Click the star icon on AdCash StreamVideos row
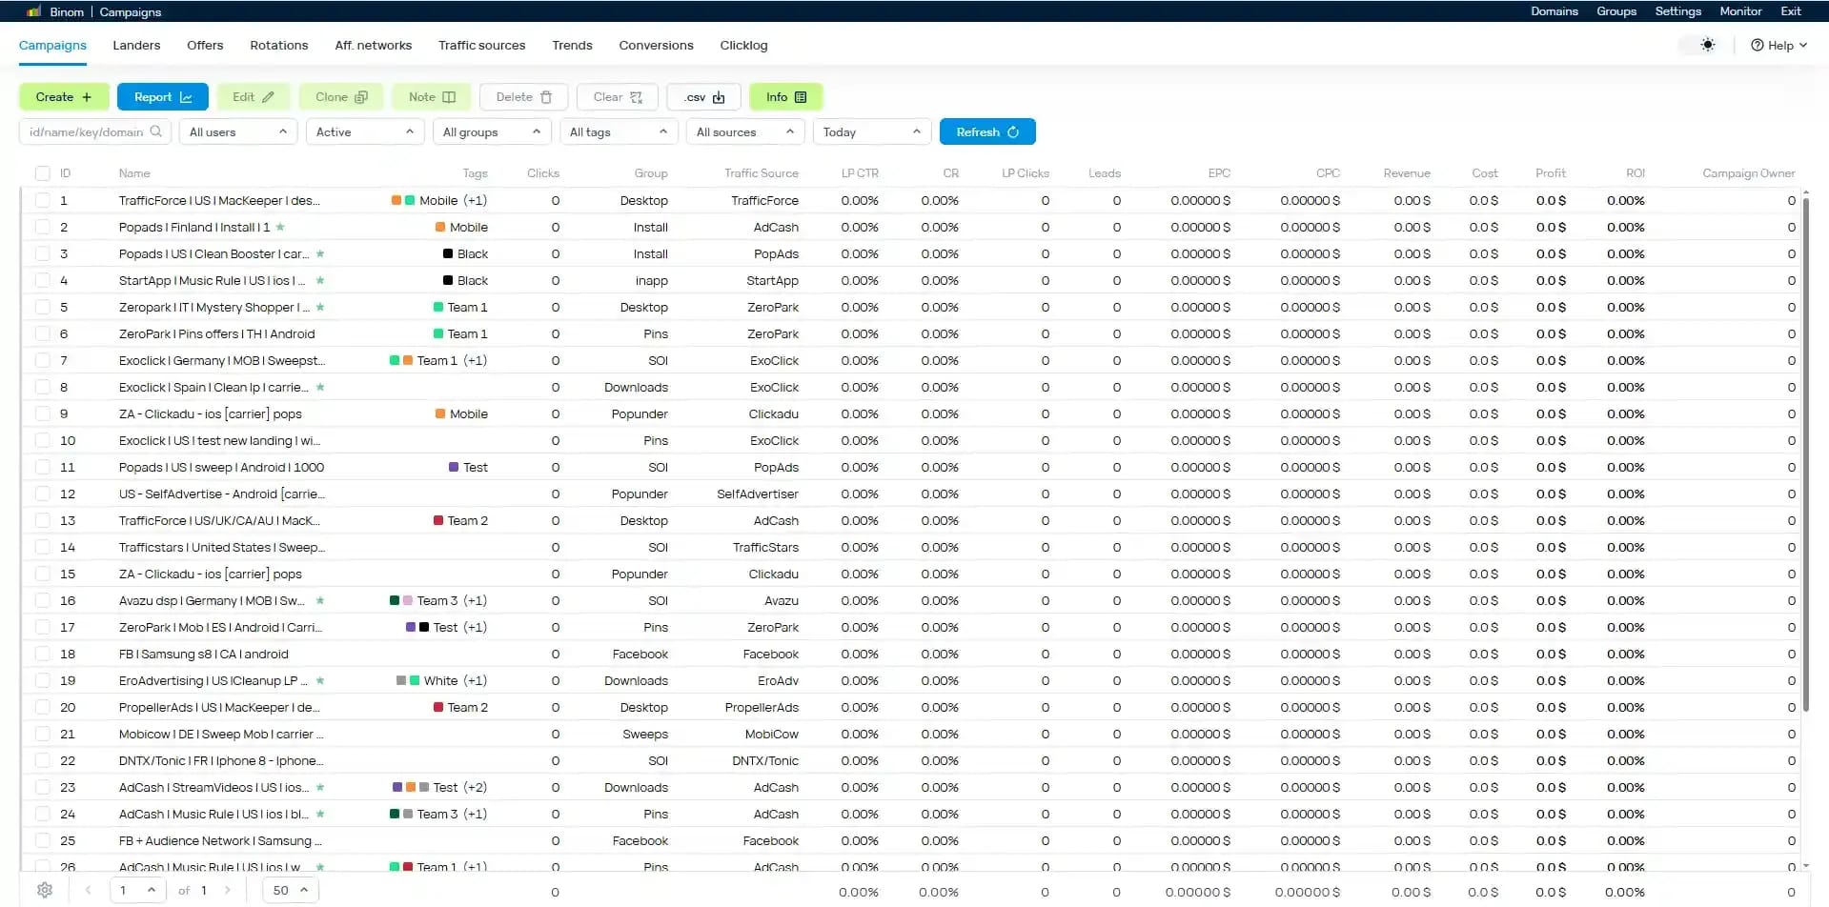The width and height of the screenshot is (1829, 907). click(320, 787)
